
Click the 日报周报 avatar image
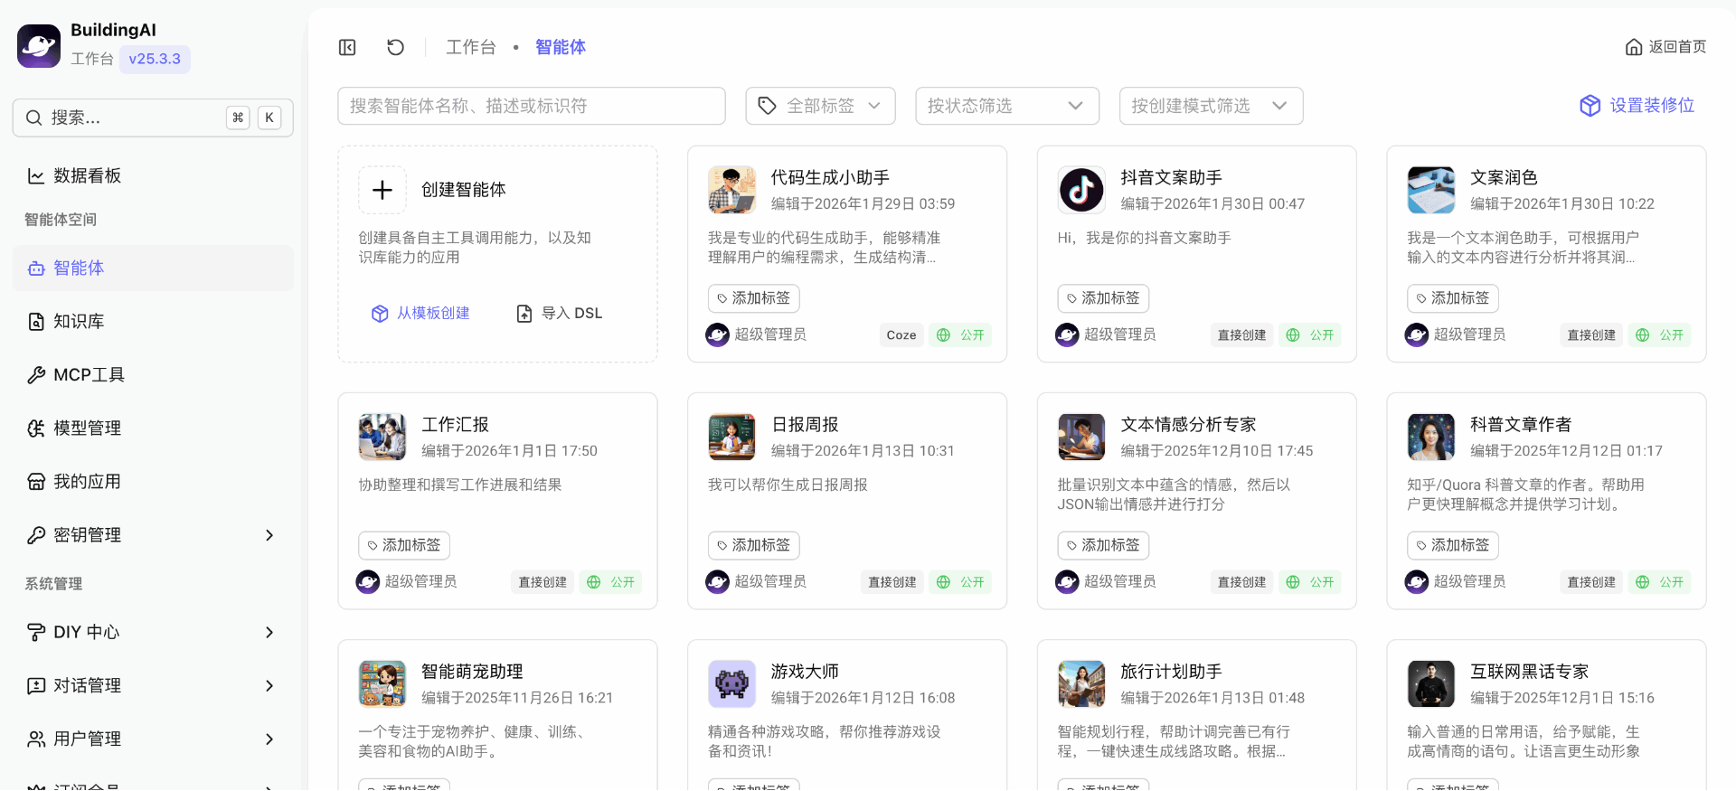tap(731, 438)
